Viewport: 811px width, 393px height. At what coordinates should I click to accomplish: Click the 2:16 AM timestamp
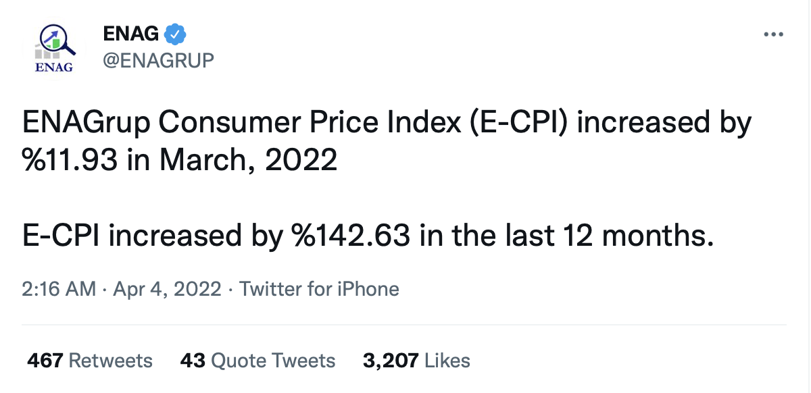pos(59,290)
